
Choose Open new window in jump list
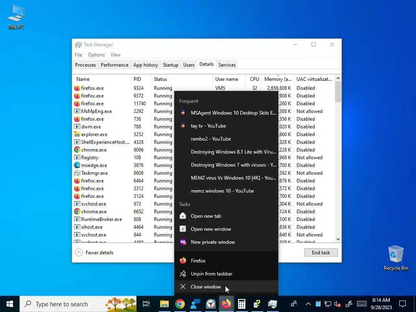pos(226,229)
